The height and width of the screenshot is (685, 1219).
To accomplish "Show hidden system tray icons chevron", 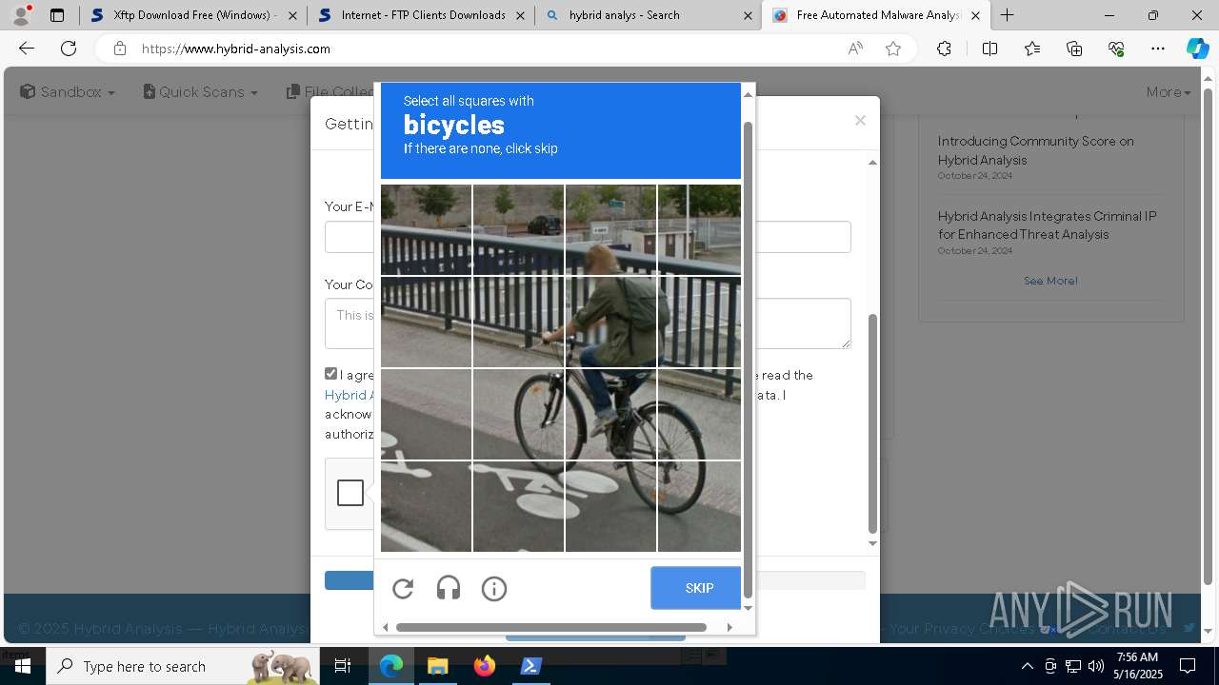I will point(1027,666).
